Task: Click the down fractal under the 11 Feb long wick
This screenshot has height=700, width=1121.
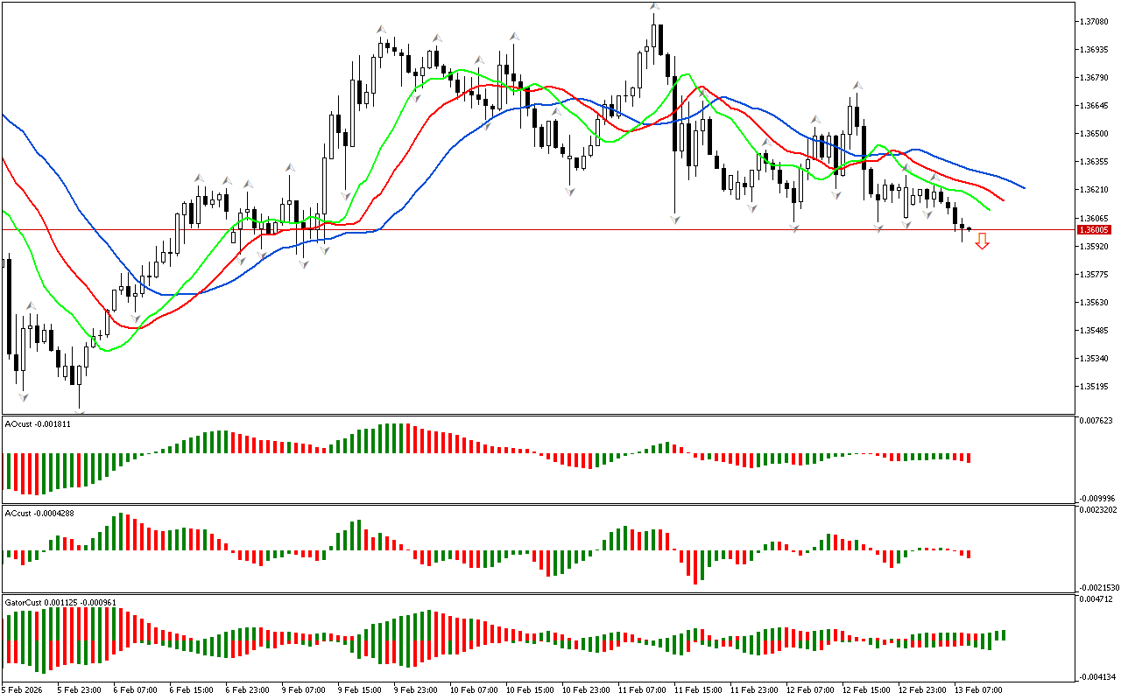Action: [675, 220]
